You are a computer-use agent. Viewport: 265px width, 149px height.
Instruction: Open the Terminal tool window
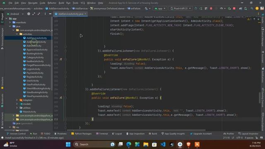(102, 134)
